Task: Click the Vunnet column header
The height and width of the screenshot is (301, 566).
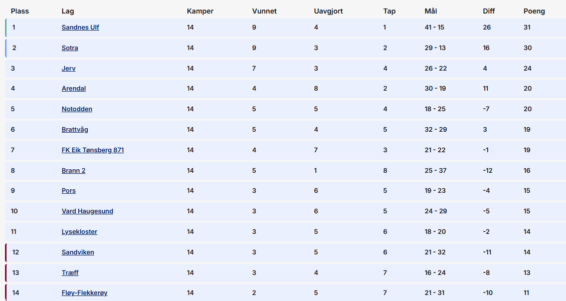Action: coord(264,11)
